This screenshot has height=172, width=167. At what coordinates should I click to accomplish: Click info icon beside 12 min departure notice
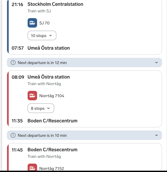point(13,62)
